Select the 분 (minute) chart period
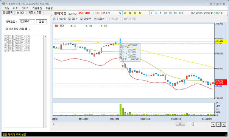 point(135,13)
